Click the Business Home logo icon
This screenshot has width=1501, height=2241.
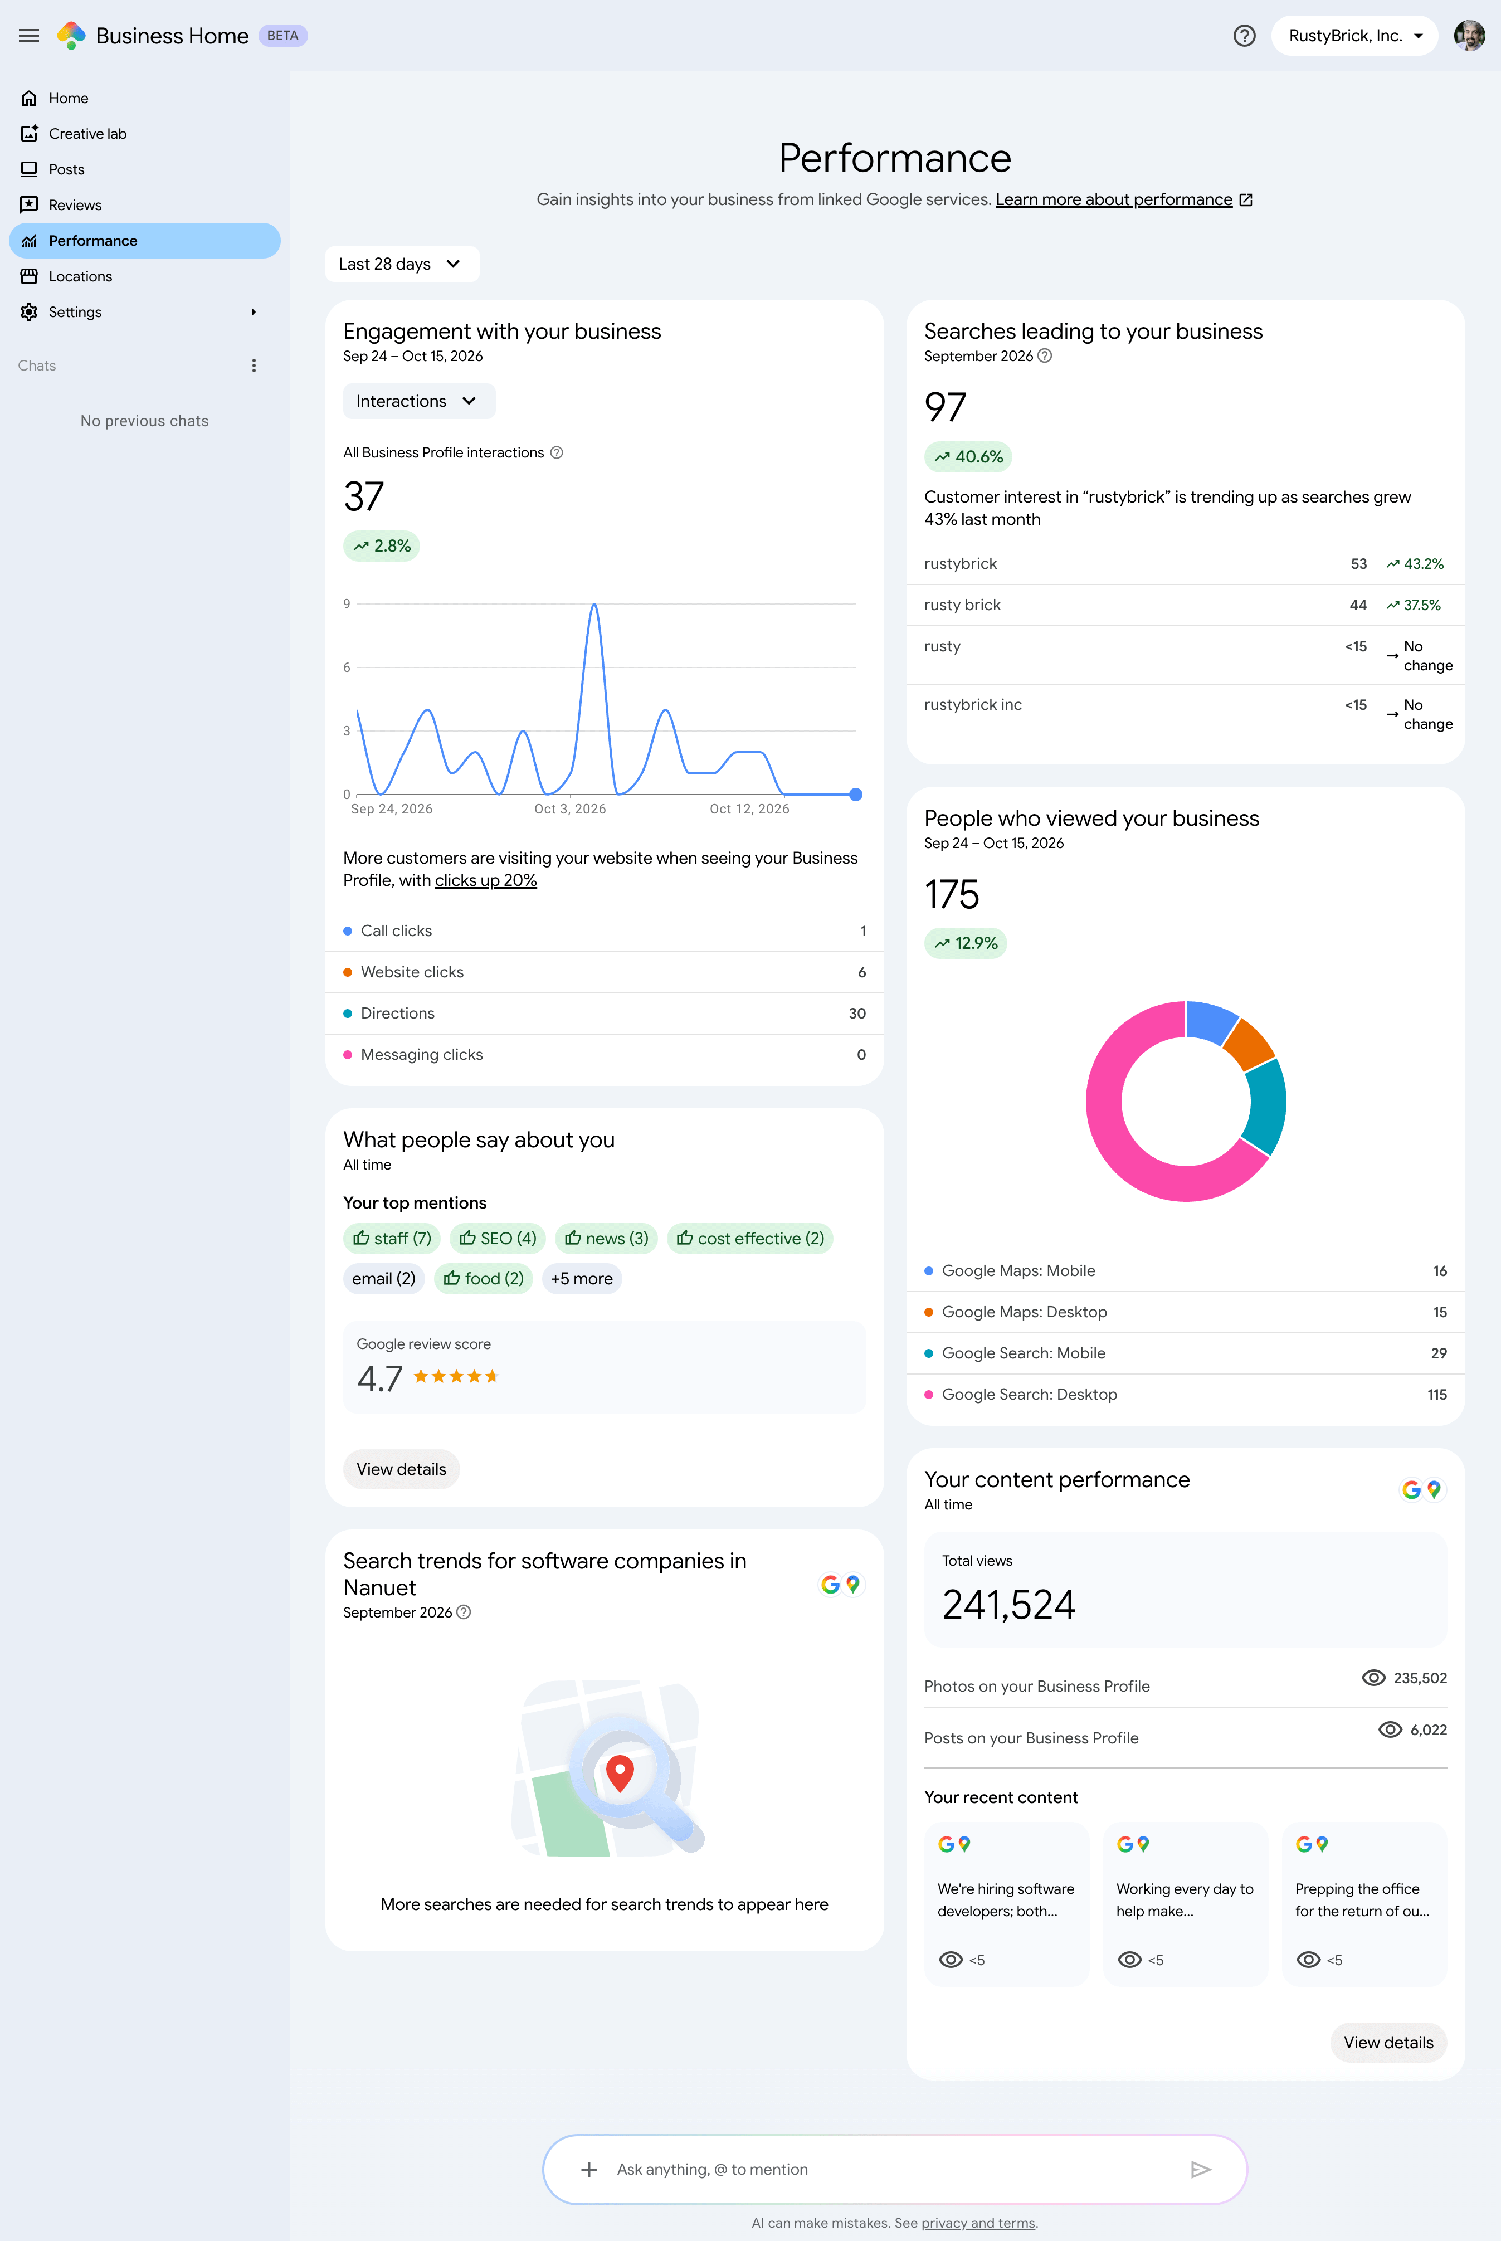click(x=72, y=36)
